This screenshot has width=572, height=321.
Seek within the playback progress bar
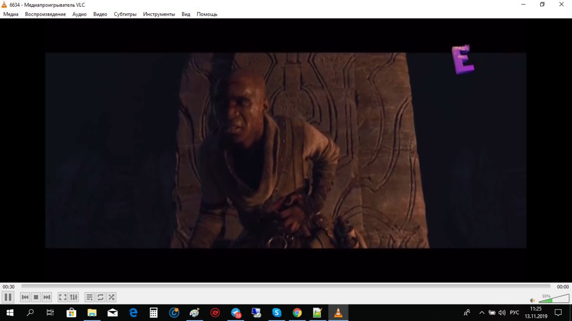pyautogui.click(x=286, y=286)
